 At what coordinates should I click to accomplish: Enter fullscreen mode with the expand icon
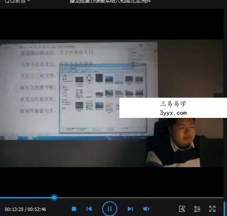212,209
